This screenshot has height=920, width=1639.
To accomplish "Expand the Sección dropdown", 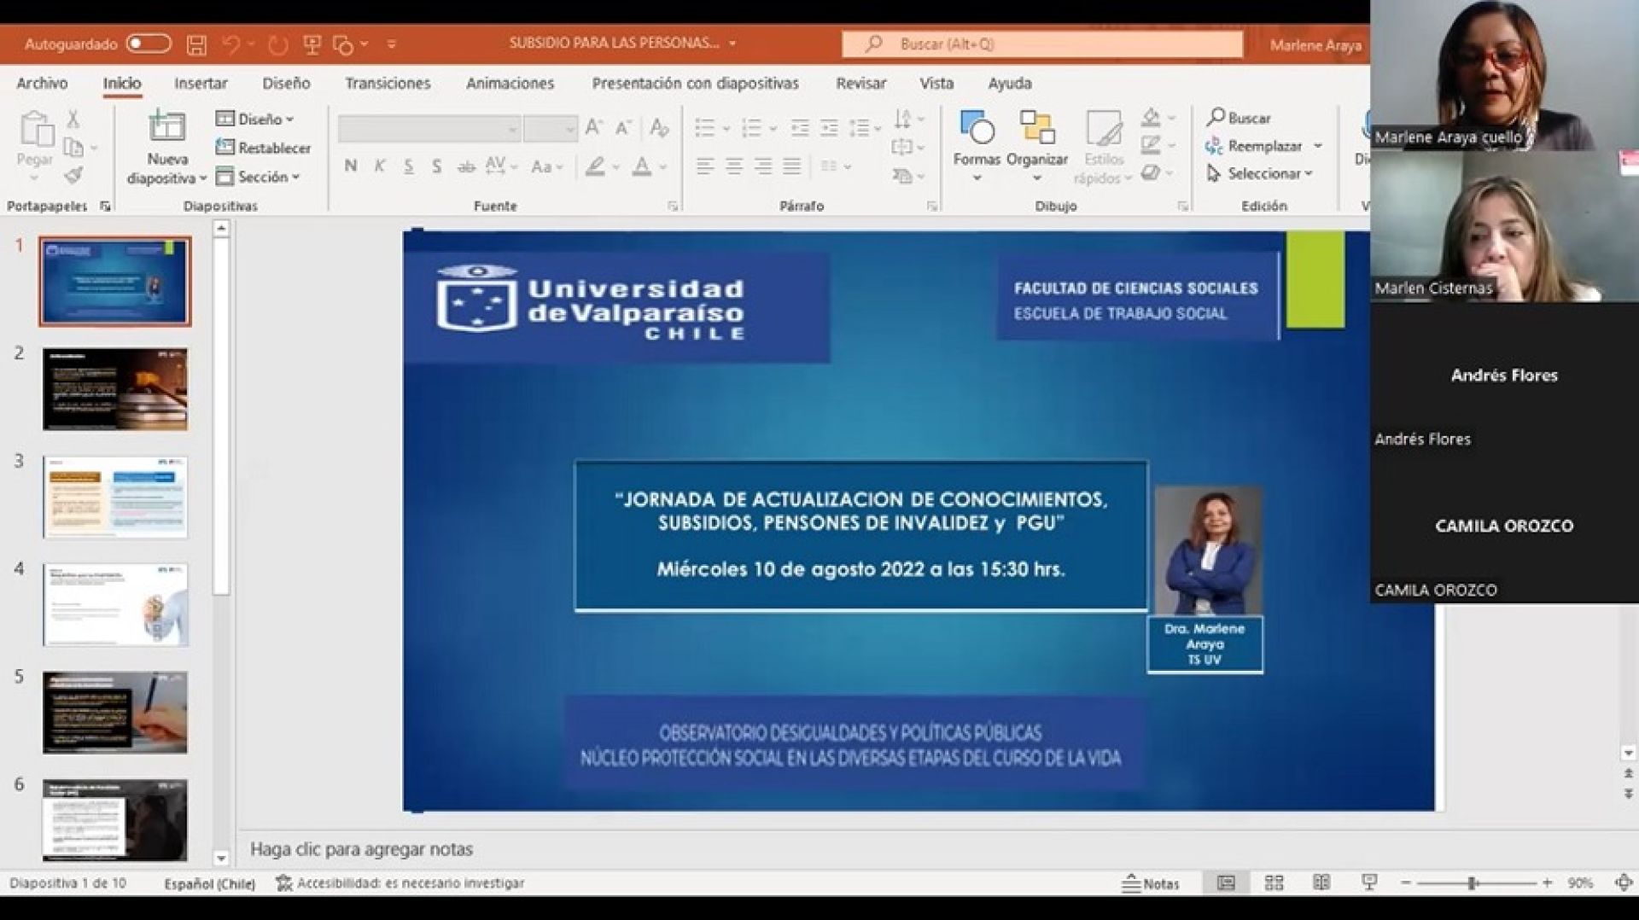I will click(258, 177).
